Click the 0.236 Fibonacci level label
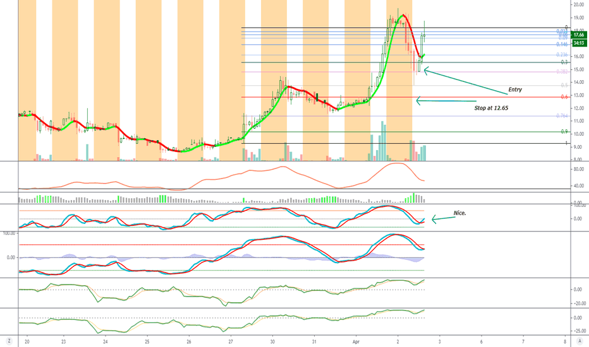589x347 pixels. click(562, 55)
